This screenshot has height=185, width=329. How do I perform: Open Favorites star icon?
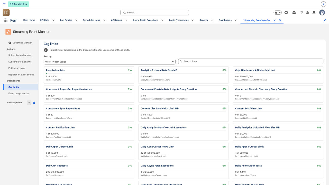tap(276, 13)
